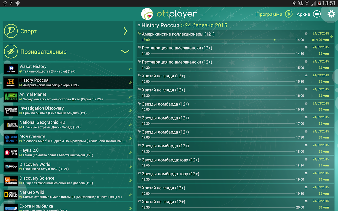Image resolution: width=338 pixels, height=211 pixels.
Task: Expand the Спорт category chevron
Action: click(125, 31)
